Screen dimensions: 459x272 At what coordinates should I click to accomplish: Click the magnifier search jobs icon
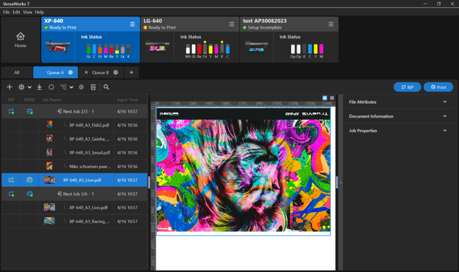[106, 87]
